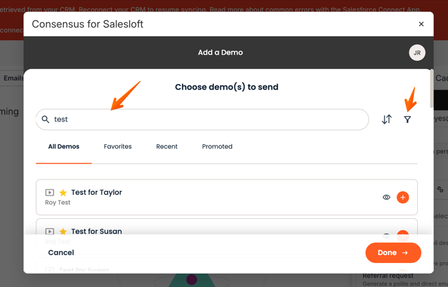Switch to the Favorites tab
Viewport: 448px width, 287px height.
[x=118, y=146]
